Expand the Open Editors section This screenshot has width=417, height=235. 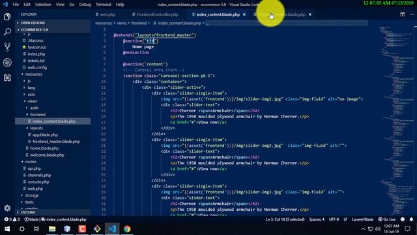pyautogui.click(x=33, y=23)
